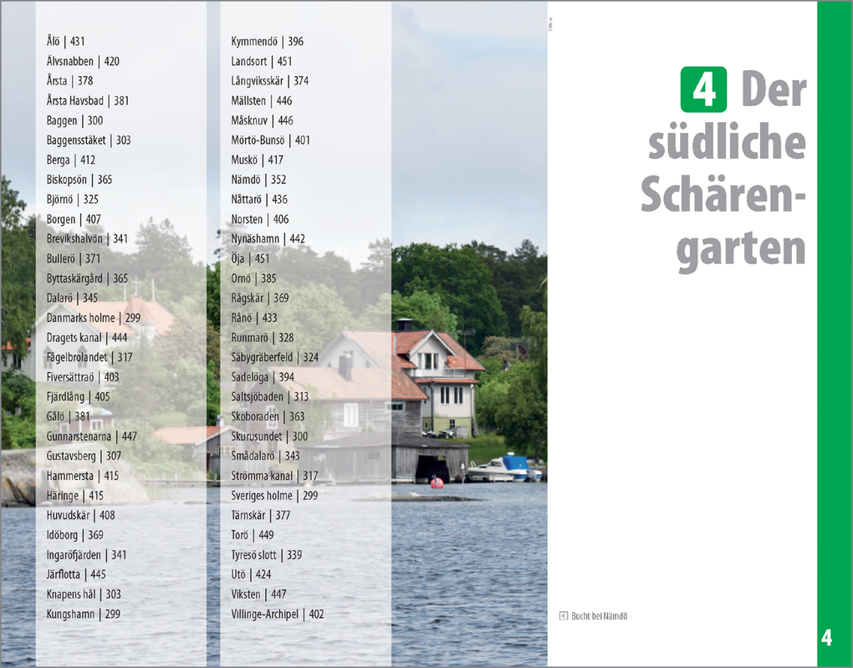Click the left-arrow caption icon near "Bucht bei Nämdö"
853x668 pixels.
565,614
